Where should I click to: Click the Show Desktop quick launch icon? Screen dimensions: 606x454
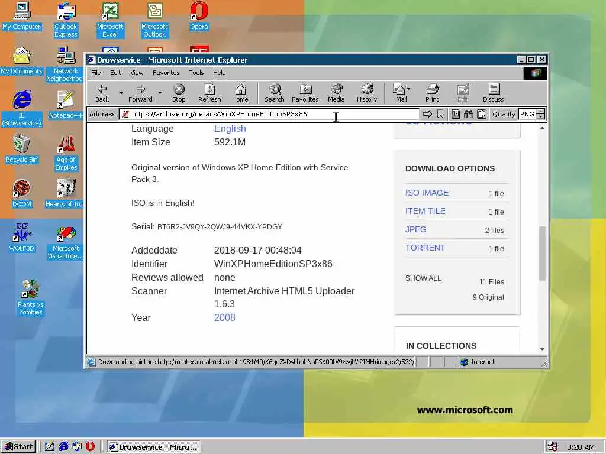click(50, 447)
